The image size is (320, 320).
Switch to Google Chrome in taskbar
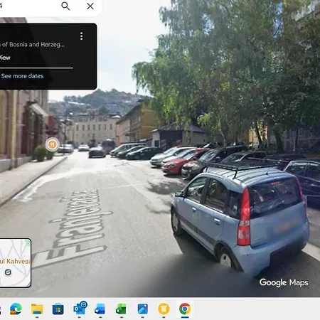point(185,309)
